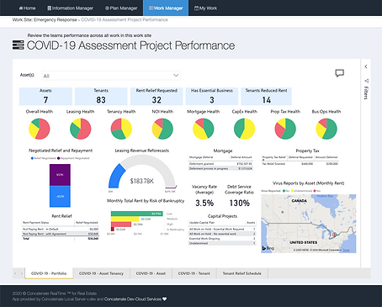Follow the Work Site: Emergency Response breadcrumb
This screenshot has height=307, width=382.
point(45,19)
